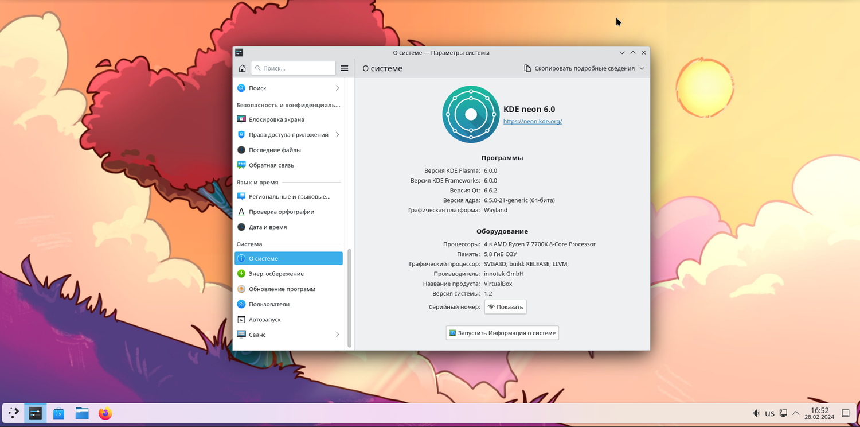Image resolution: width=860 pixels, height=427 pixels.
Task: Open Пользователи settings
Action: pyautogui.click(x=288, y=304)
